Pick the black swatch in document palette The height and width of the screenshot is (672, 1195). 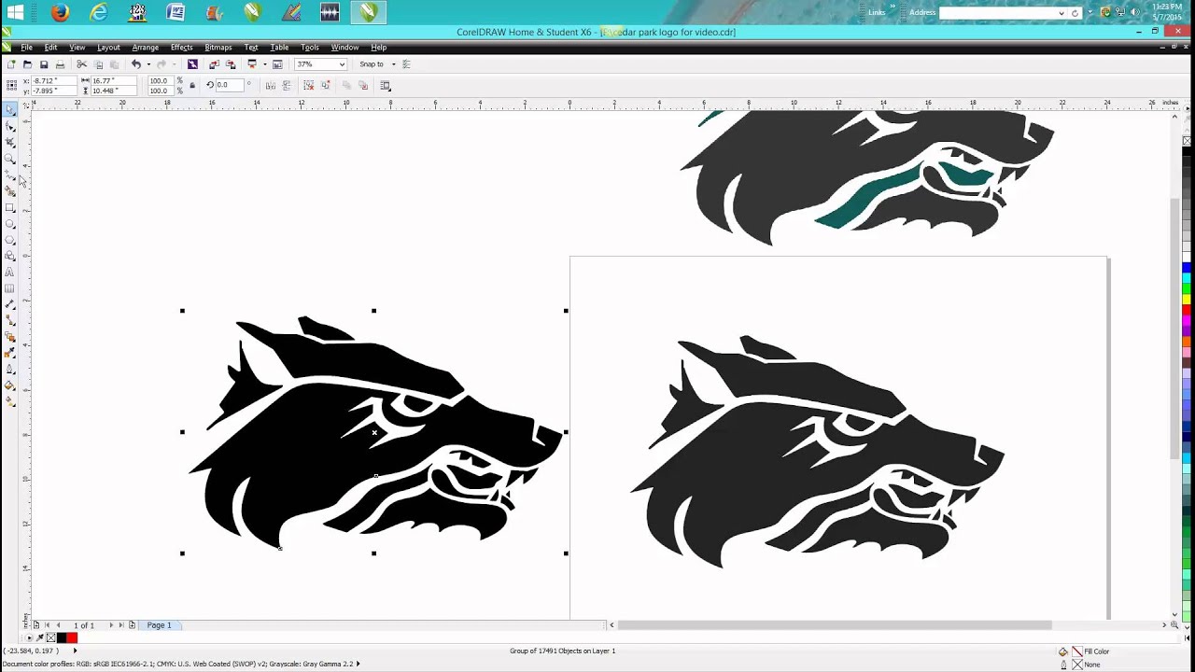click(62, 637)
